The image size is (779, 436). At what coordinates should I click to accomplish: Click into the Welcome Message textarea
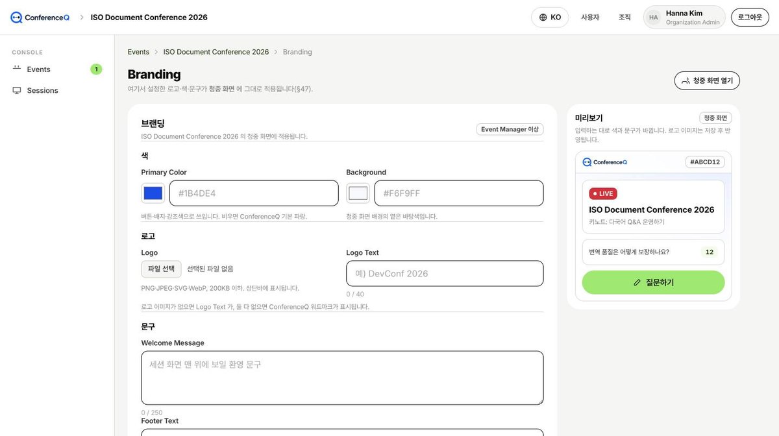(342, 378)
